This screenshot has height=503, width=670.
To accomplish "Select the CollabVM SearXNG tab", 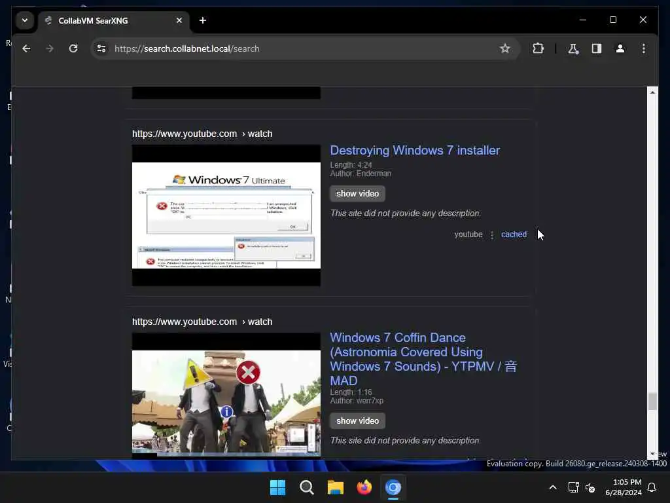I will (114, 21).
